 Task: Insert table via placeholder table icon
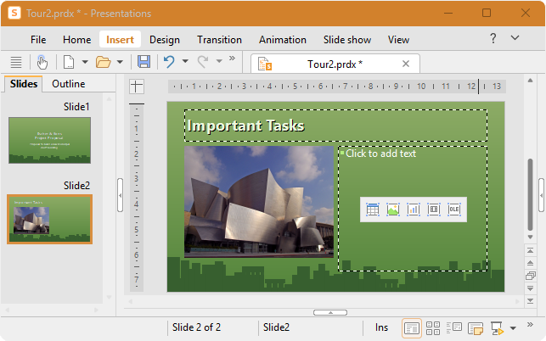(x=373, y=210)
